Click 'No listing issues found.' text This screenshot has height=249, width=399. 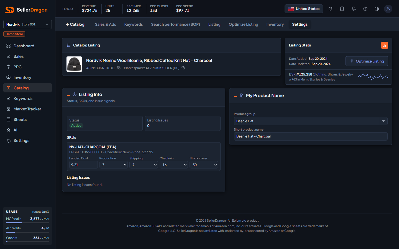[85, 185]
